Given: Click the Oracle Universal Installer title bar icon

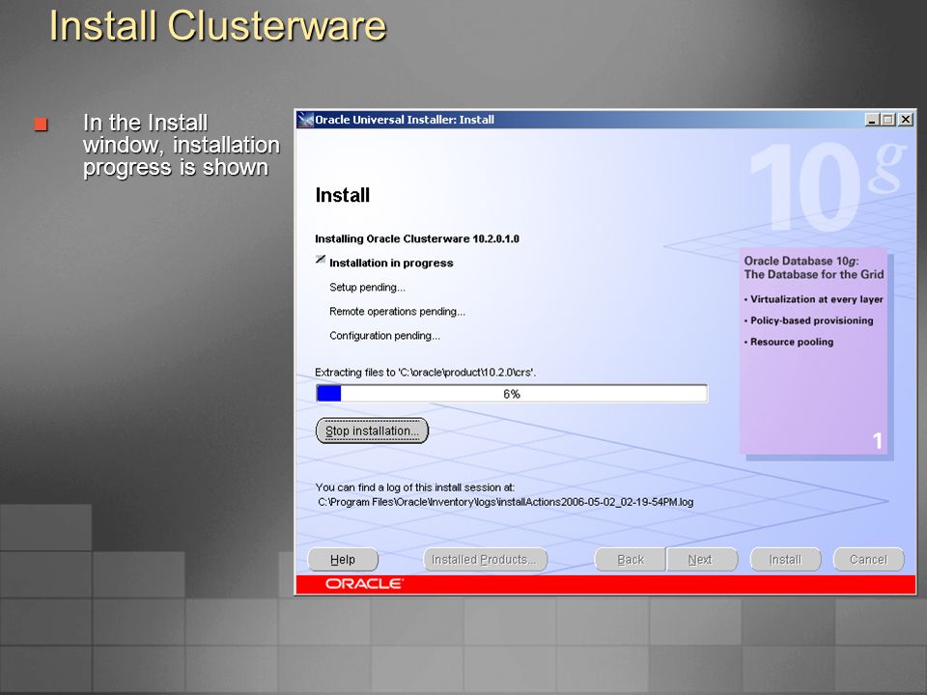Looking at the screenshot, I should (305, 120).
